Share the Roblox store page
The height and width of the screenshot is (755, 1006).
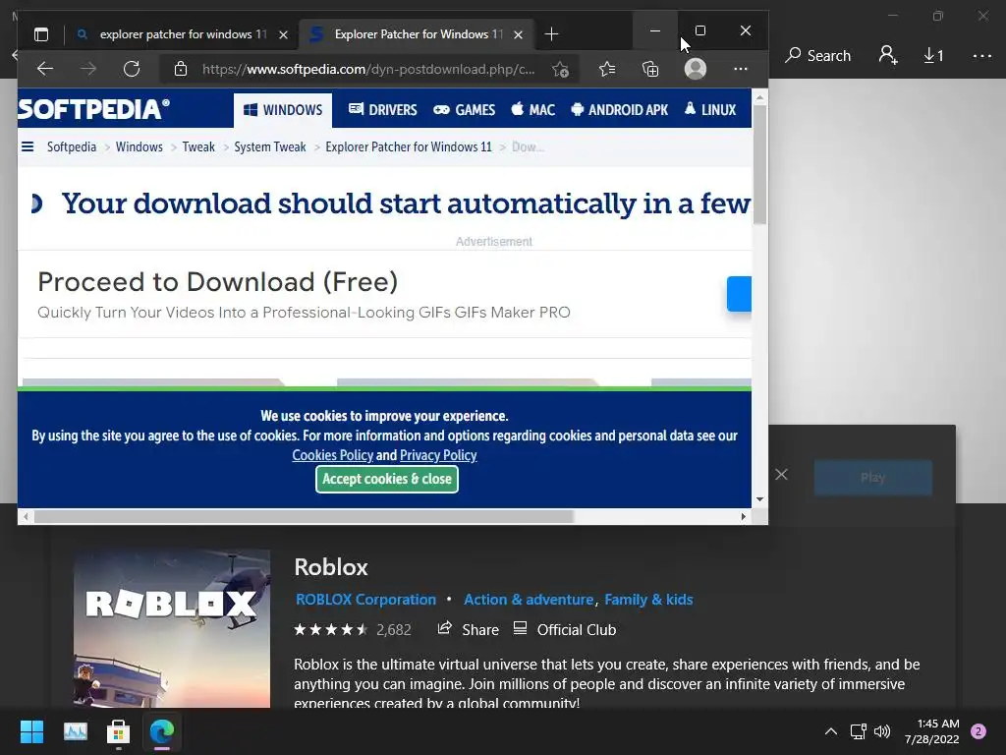click(x=468, y=630)
